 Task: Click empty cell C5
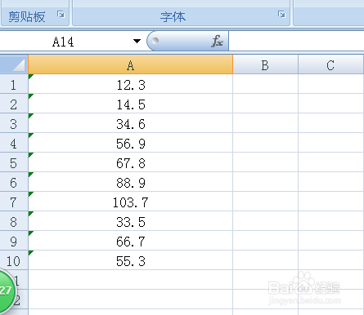[330, 162]
